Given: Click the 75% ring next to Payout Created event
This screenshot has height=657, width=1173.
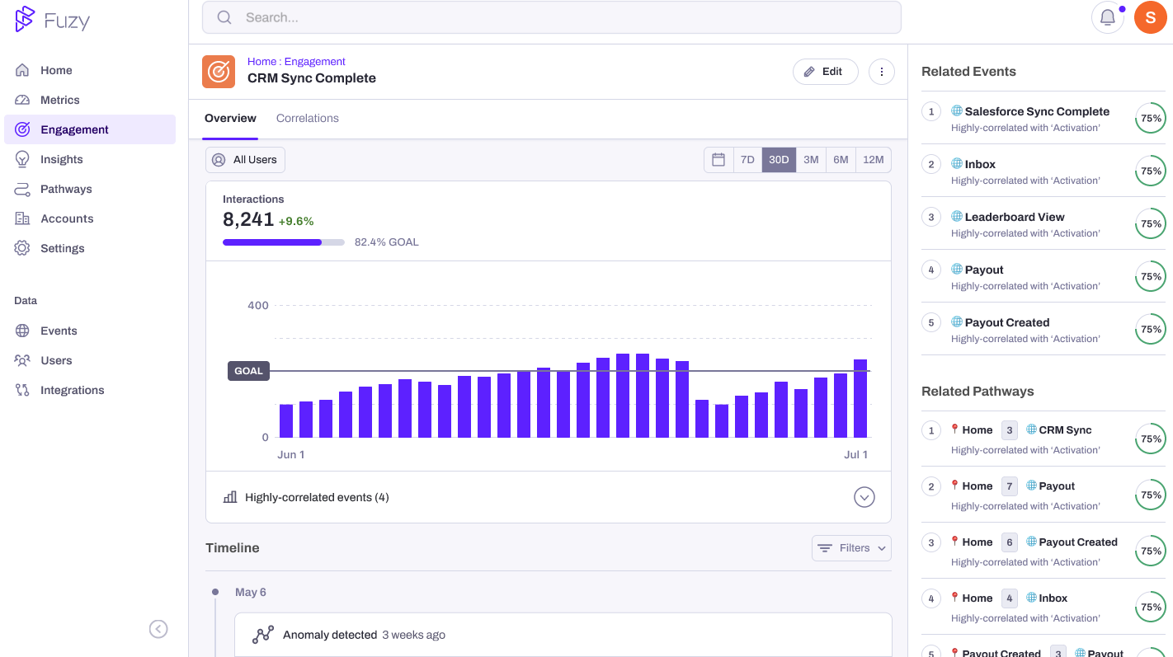Looking at the screenshot, I should 1151,330.
